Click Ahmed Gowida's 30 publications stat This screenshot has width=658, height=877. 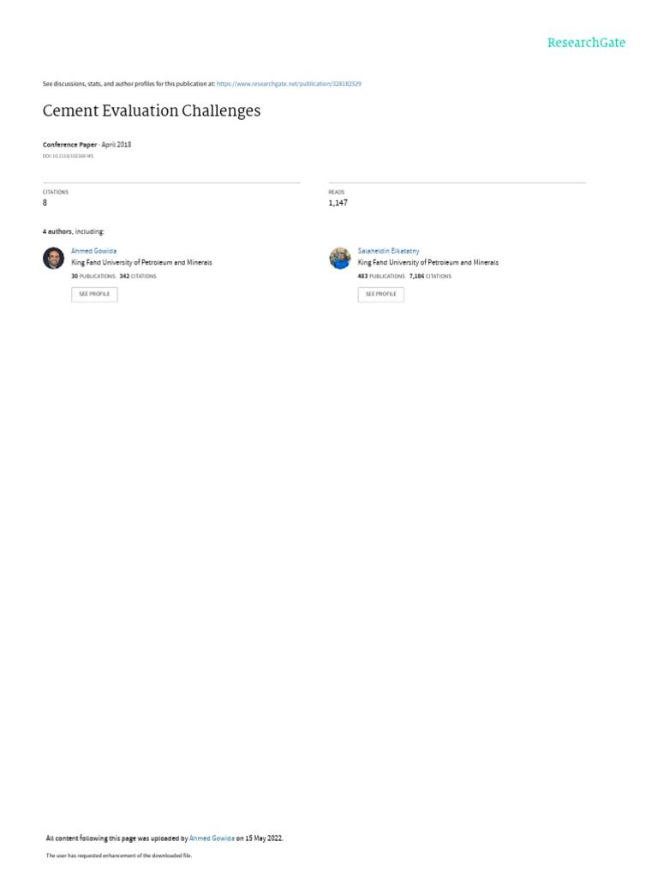pos(93,277)
